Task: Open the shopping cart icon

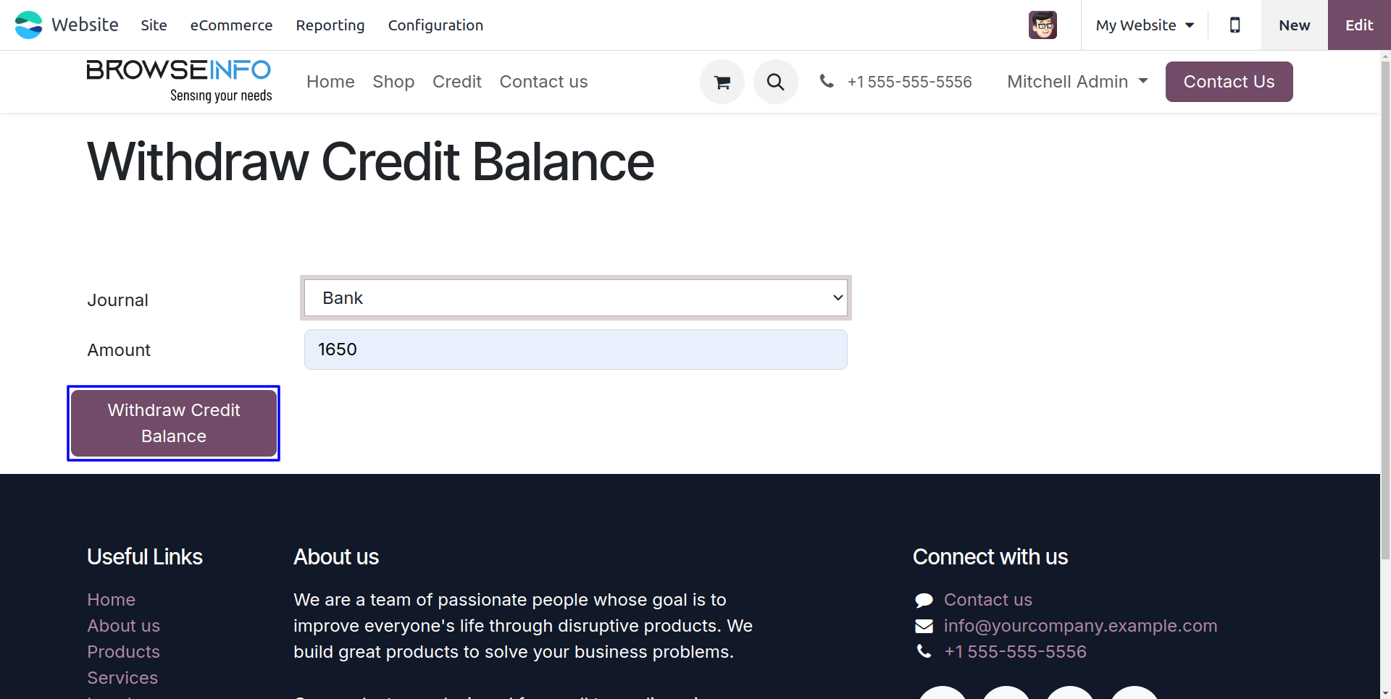Action: pyautogui.click(x=722, y=82)
